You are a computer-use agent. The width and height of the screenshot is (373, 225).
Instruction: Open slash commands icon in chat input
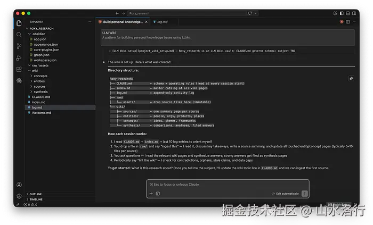coord(158,194)
